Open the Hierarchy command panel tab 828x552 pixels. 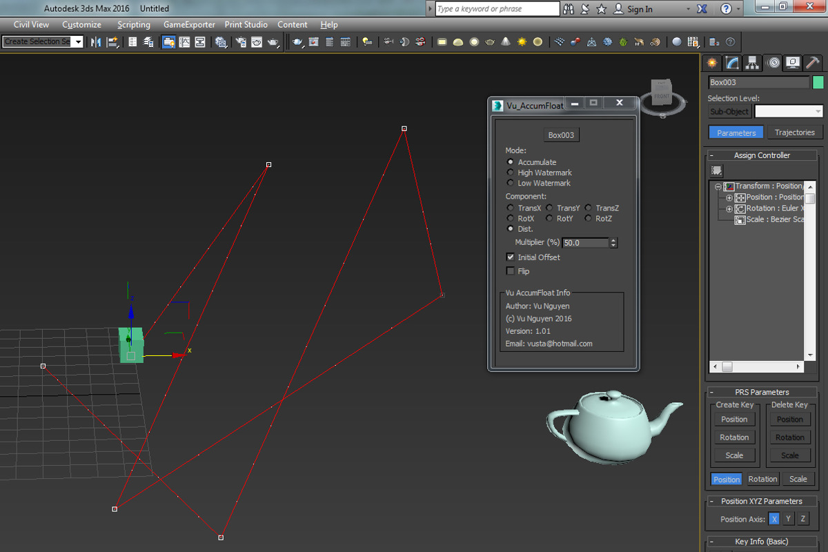click(x=753, y=63)
